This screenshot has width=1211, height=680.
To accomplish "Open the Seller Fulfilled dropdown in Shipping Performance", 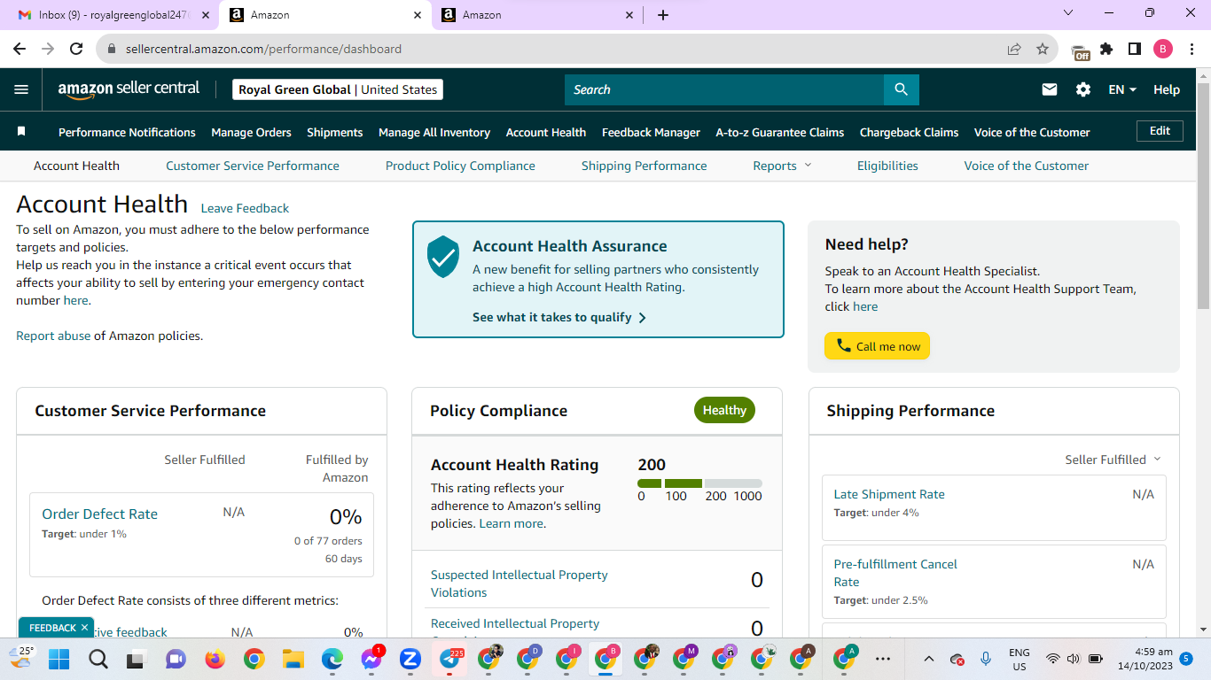I will point(1113,460).
